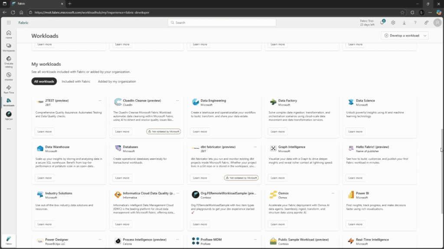Screen dimensions: 444x249
Task: Click the Search field in the top bar
Action: pyautogui.click(x=222, y=22)
